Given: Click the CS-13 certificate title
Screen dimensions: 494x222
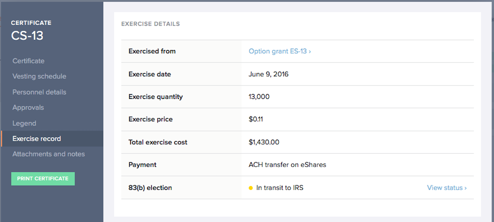Looking at the screenshot, I should pos(27,36).
